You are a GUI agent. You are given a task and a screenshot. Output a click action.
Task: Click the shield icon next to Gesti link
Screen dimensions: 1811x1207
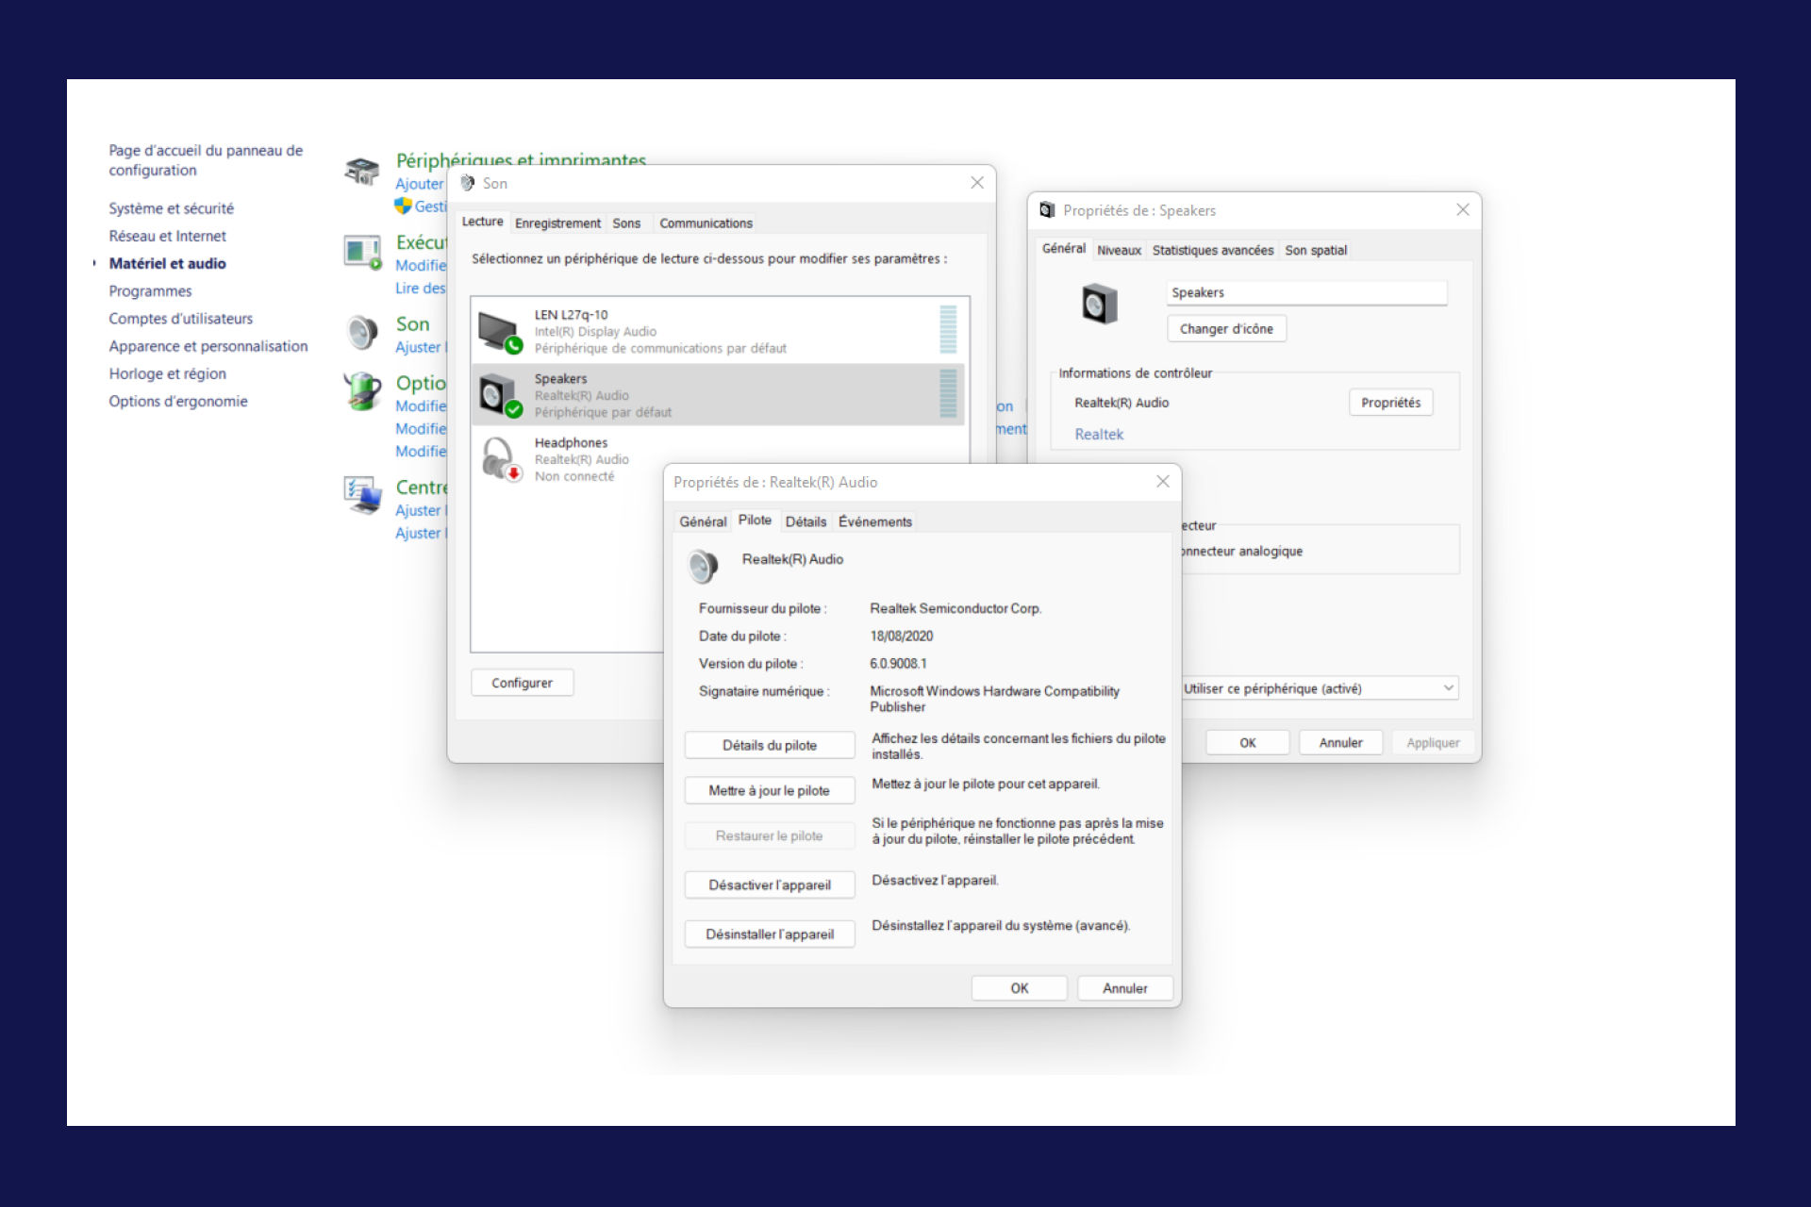(x=403, y=206)
